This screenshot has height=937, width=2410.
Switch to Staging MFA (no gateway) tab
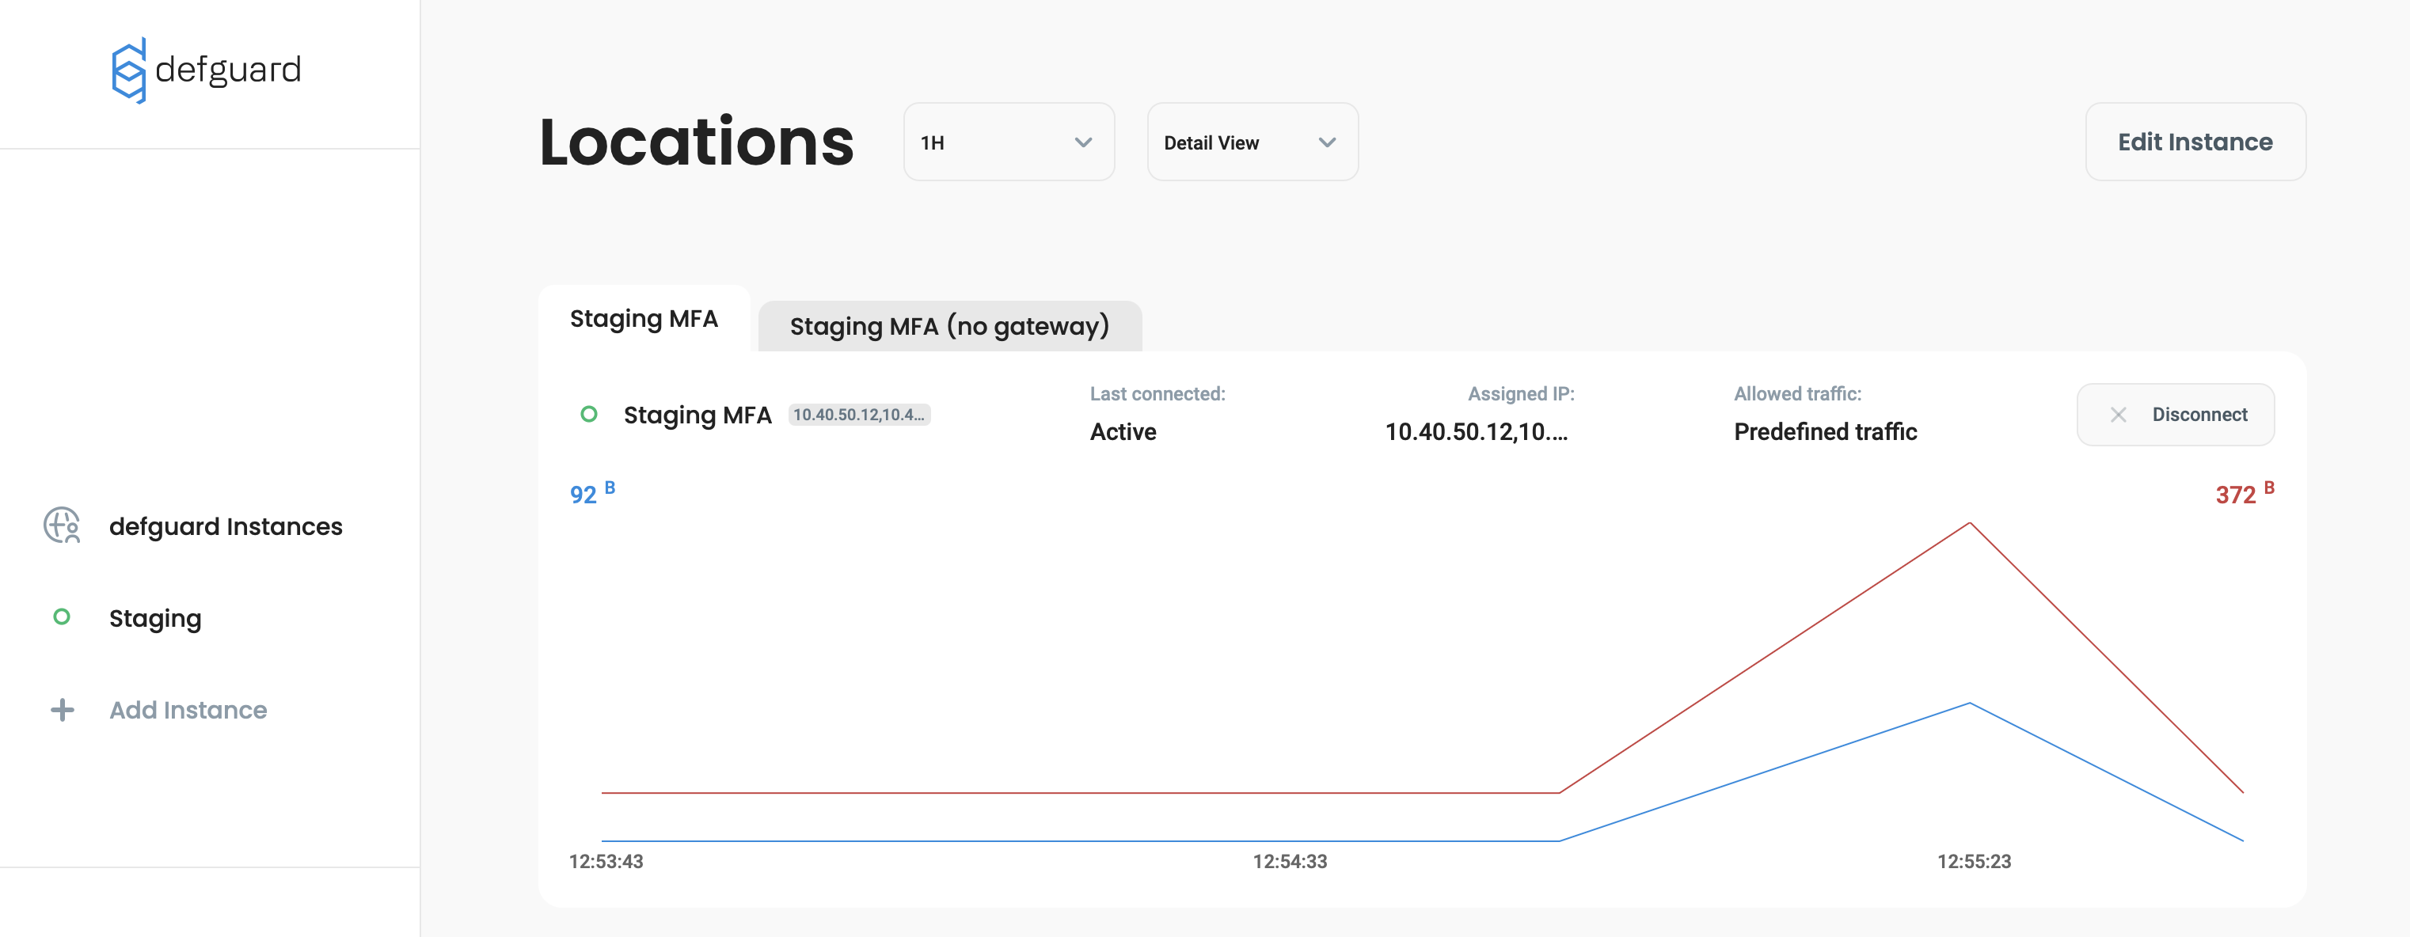[948, 326]
